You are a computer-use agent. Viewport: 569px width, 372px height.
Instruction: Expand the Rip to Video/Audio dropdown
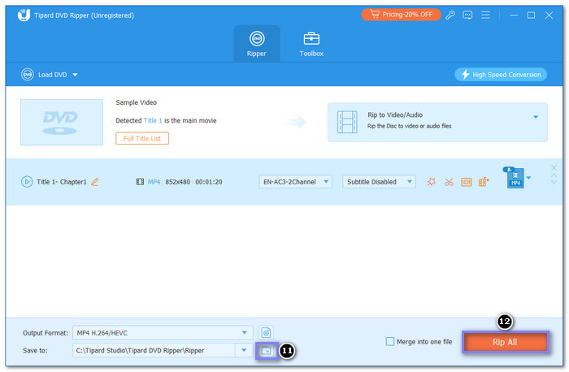click(x=536, y=117)
